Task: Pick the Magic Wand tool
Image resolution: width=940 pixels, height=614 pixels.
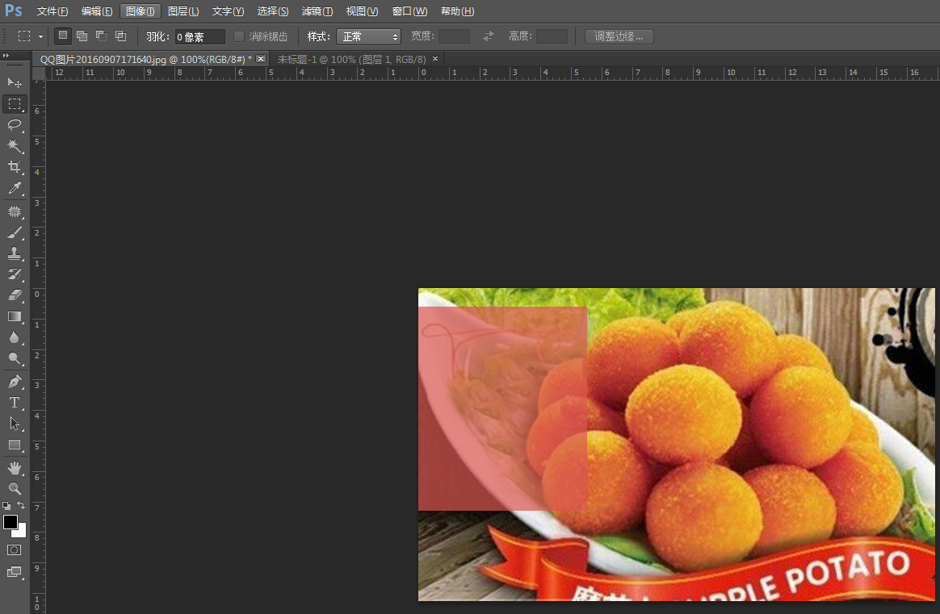Action: (15, 145)
